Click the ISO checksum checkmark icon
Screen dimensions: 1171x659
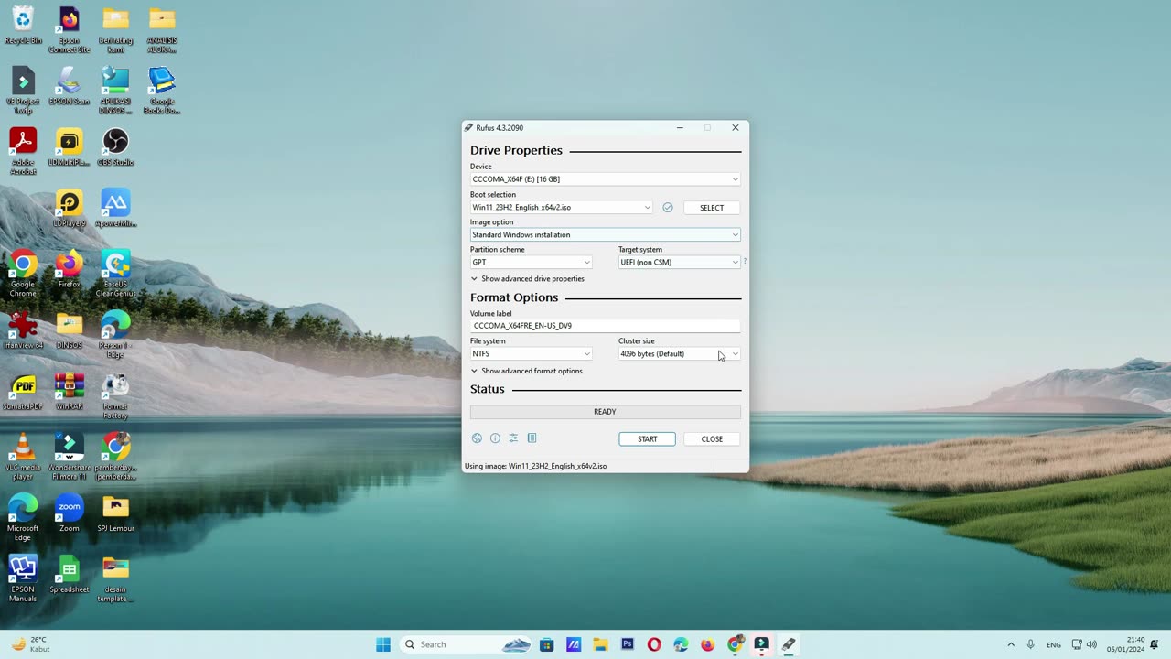point(668,208)
